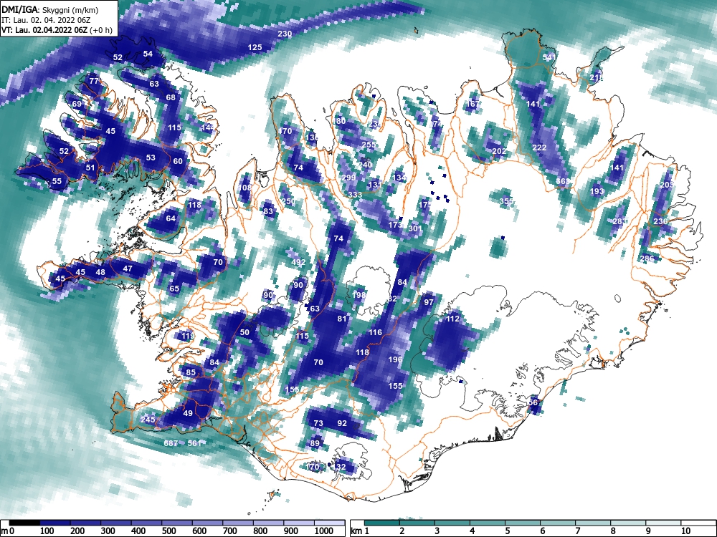The image size is (717, 537).
Task: Click the offshore value 687
Action: pyautogui.click(x=171, y=443)
